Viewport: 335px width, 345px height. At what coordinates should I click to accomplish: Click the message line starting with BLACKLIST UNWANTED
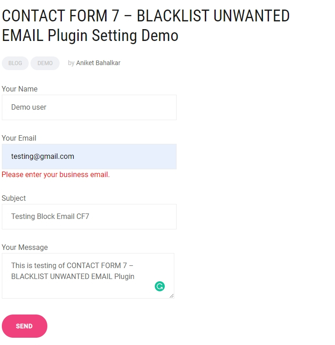click(73, 277)
